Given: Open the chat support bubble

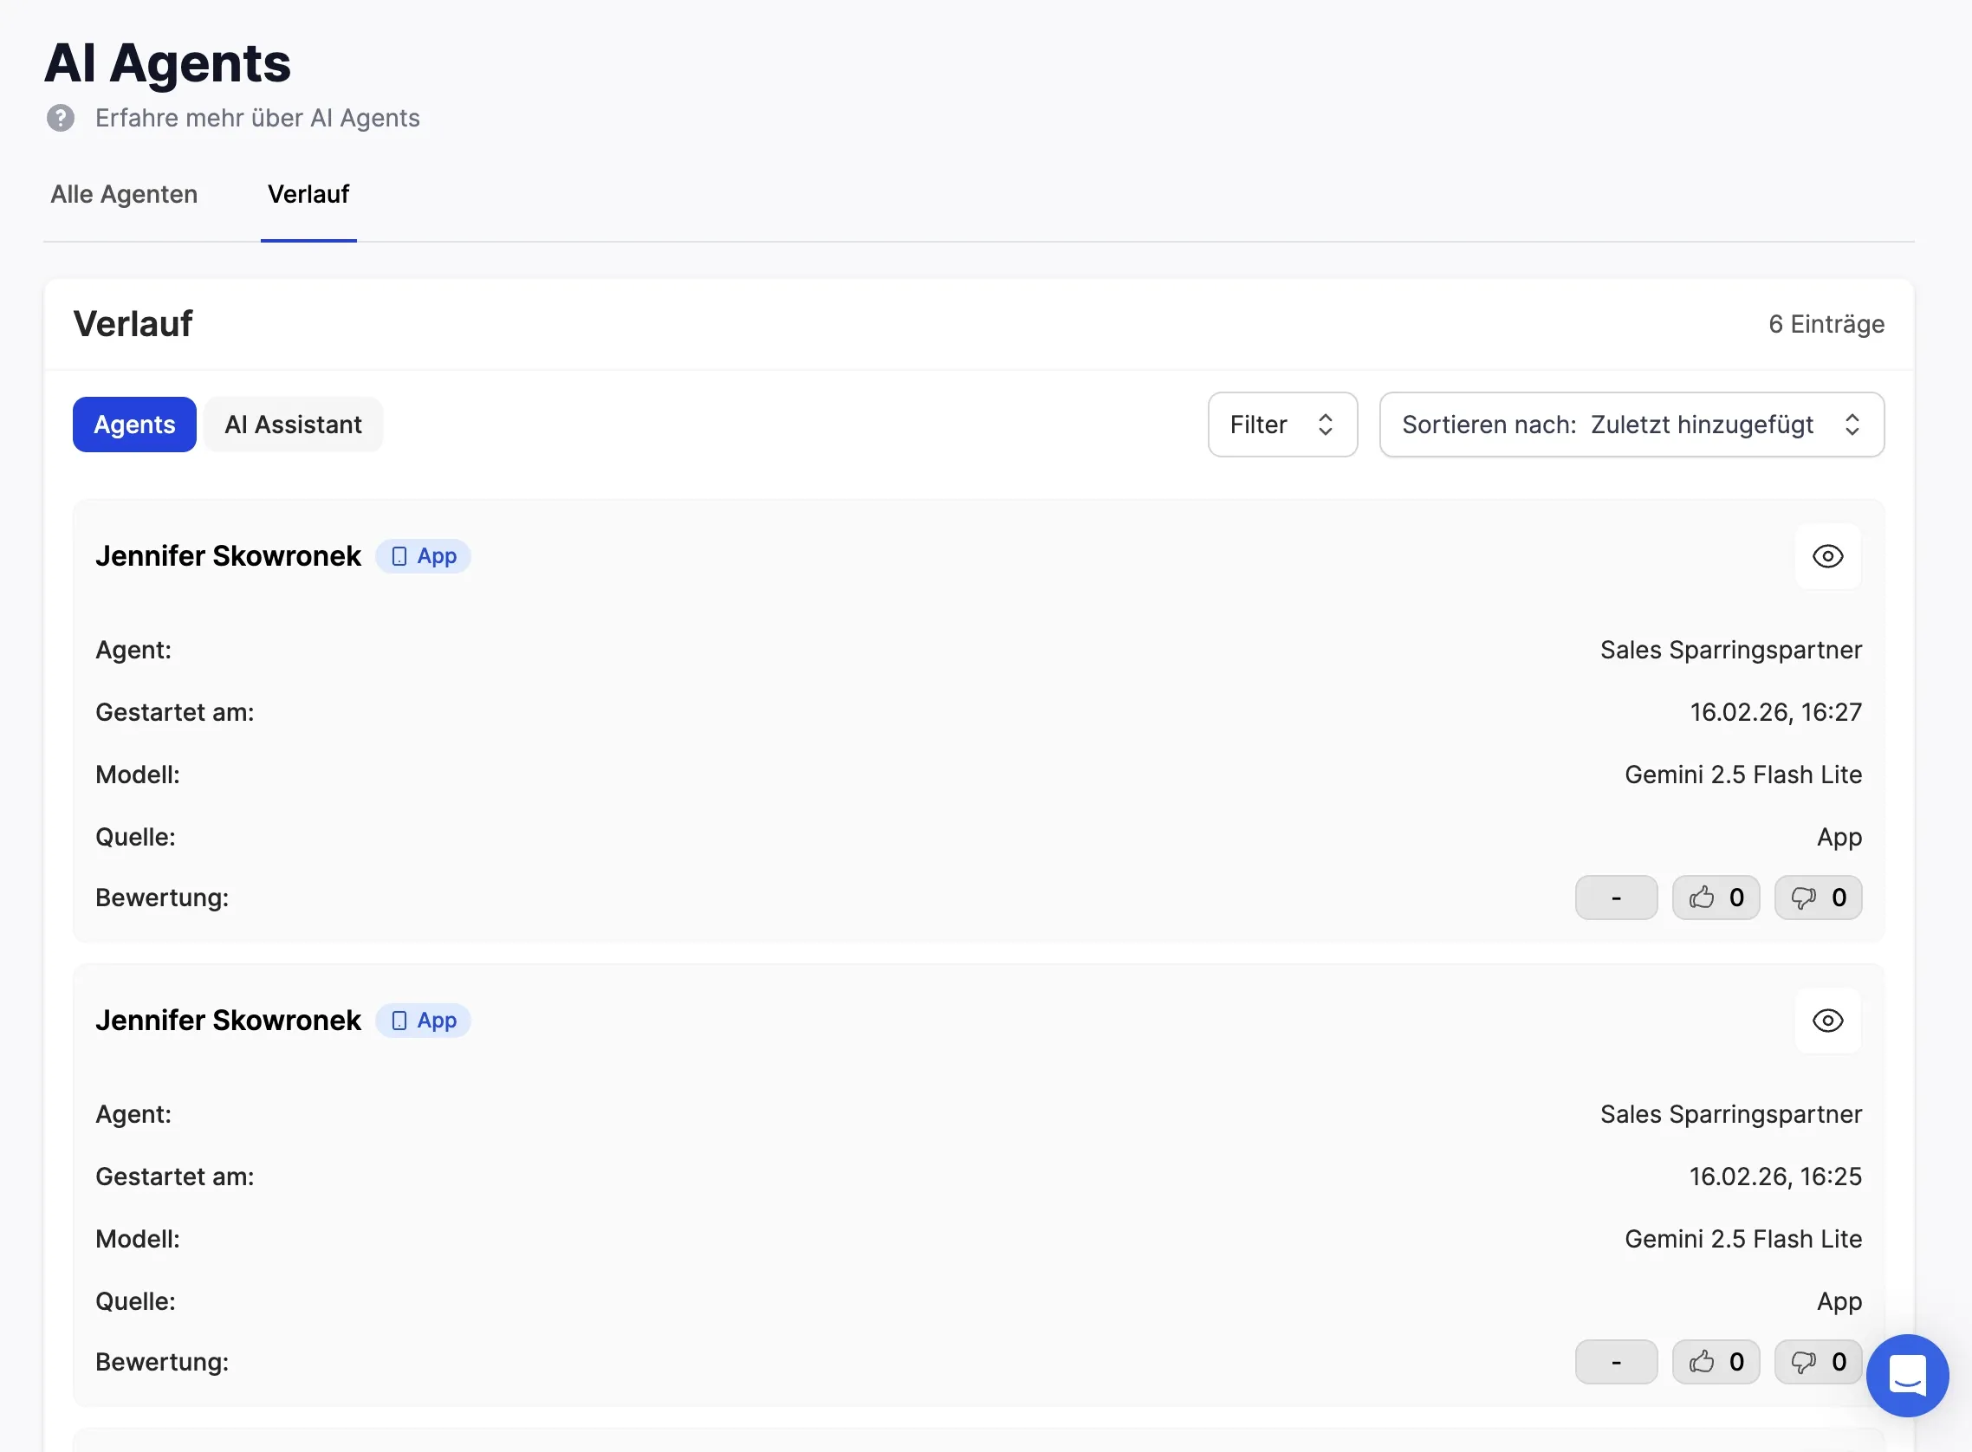Looking at the screenshot, I should (1906, 1375).
